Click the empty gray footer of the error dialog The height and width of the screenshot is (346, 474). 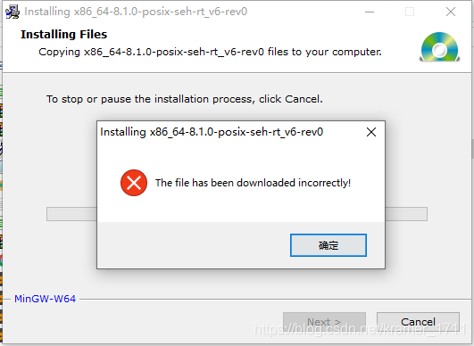pyautogui.click(x=194, y=245)
